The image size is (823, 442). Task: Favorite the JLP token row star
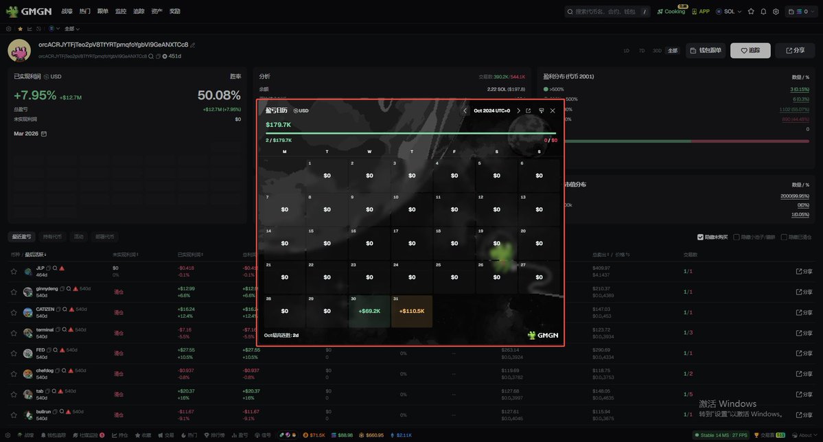[14, 271]
